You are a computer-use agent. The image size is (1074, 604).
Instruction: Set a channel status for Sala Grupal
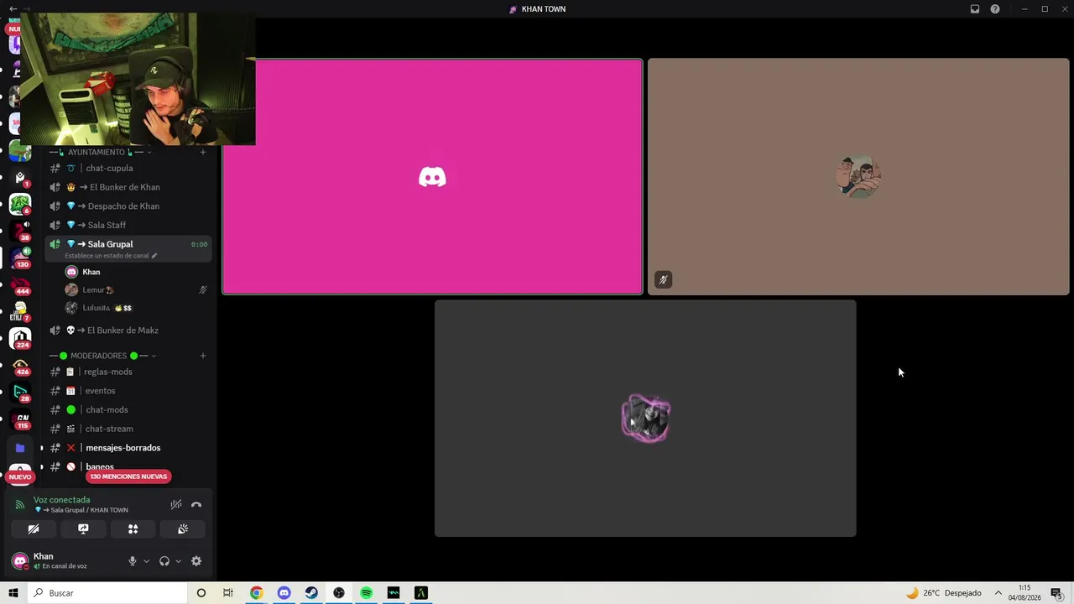tap(111, 256)
